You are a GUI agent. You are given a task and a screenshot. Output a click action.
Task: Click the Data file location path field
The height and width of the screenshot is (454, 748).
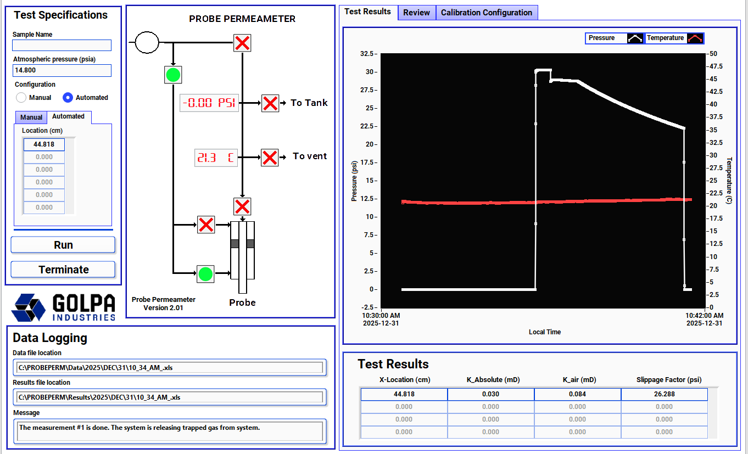pos(170,368)
